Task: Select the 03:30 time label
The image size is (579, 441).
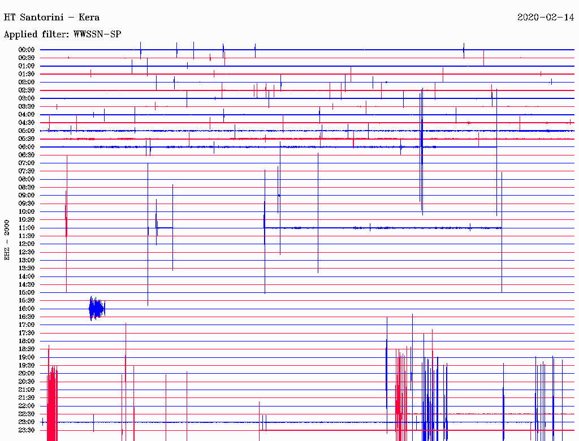Action: pyautogui.click(x=27, y=106)
